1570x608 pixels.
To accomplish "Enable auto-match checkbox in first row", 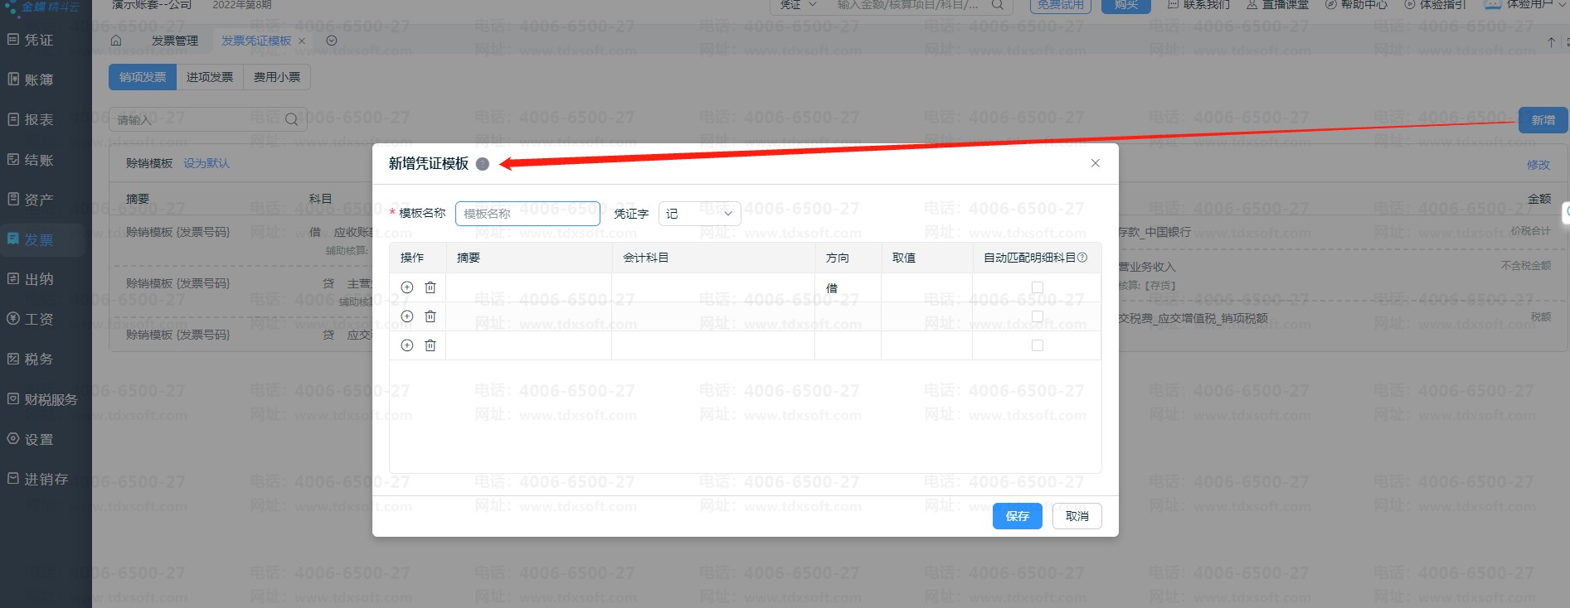I will click(1037, 287).
